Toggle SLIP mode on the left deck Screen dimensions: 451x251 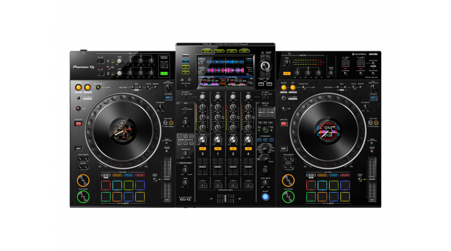[x=78, y=108]
